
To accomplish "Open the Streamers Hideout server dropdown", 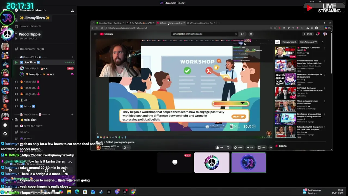I will [33, 10].
